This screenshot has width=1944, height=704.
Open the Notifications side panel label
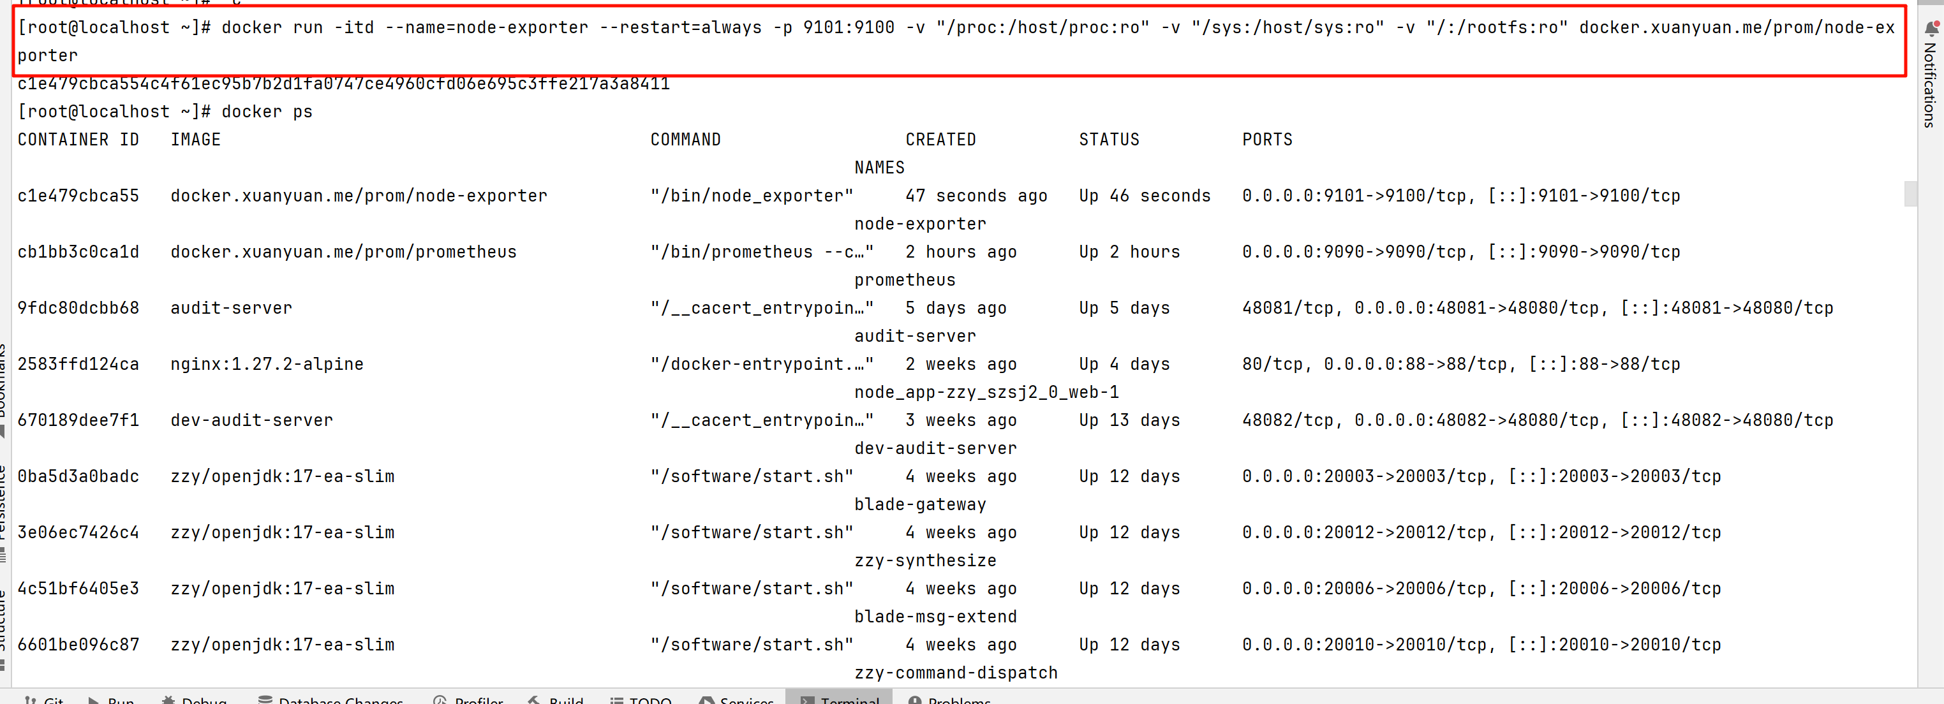click(1931, 85)
